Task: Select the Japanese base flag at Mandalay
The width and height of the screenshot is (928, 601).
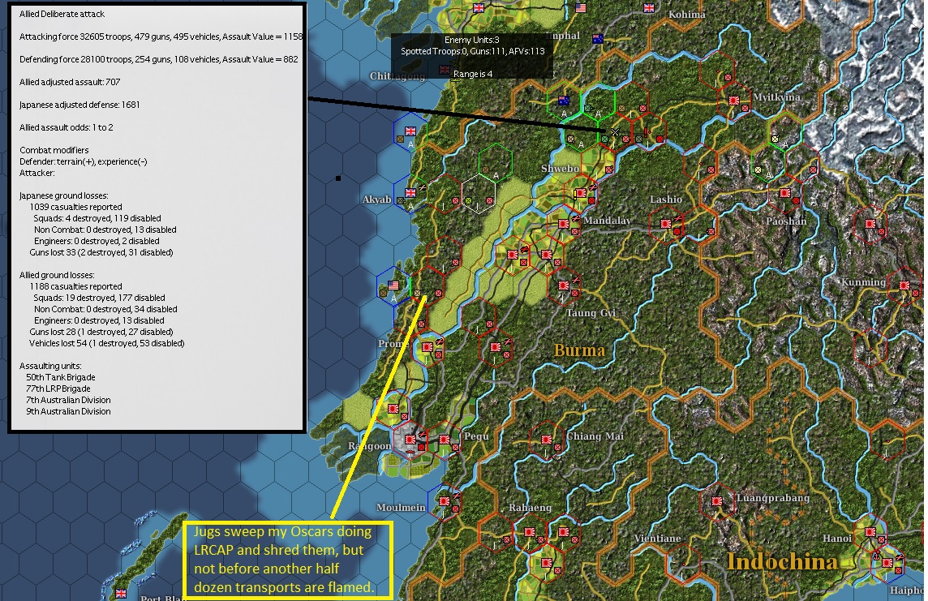Action: (564, 224)
